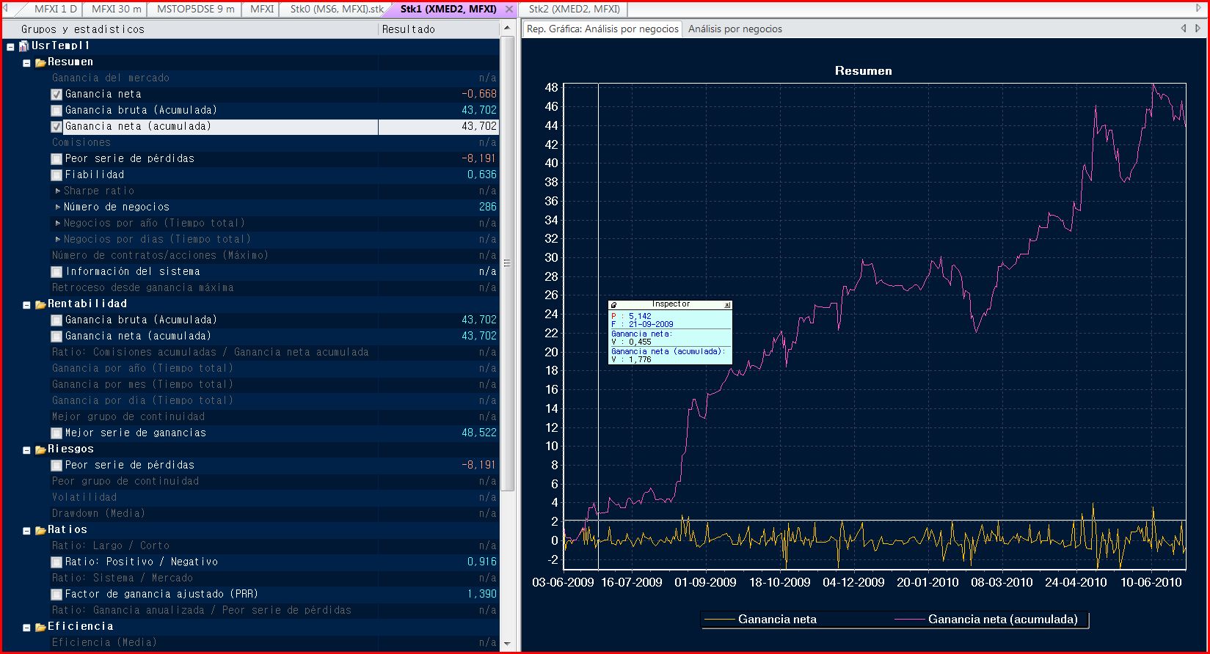
Task: Collapse the Ratios group
Action: (x=26, y=531)
